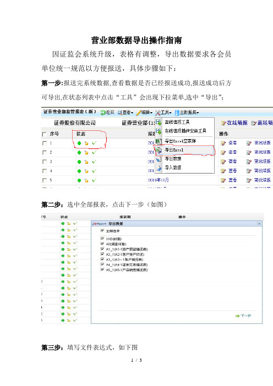Click row 5 yellow lock icon
The width and height of the screenshot is (273, 386).
point(86,180)
